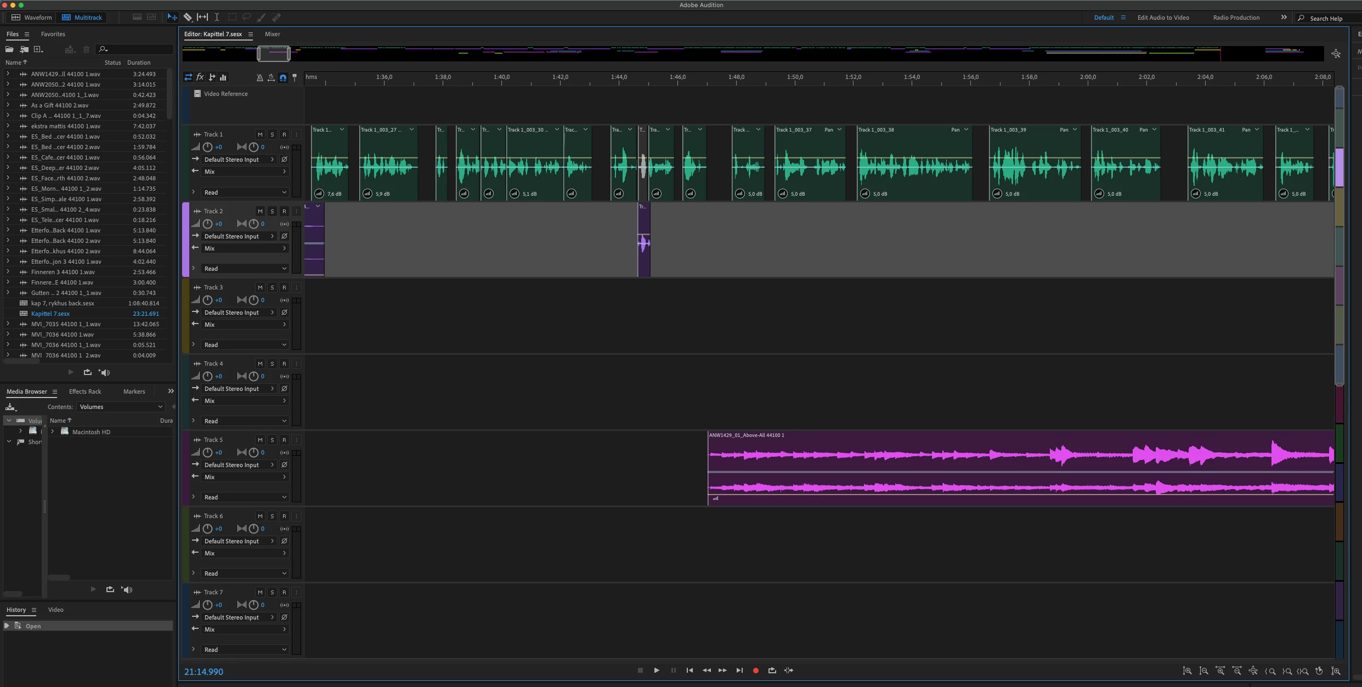Image resolution: width=1362 pixels, height=687 pixels.
Task: Click Open File folder icon in Files panel
Action: tap(9, 49)
